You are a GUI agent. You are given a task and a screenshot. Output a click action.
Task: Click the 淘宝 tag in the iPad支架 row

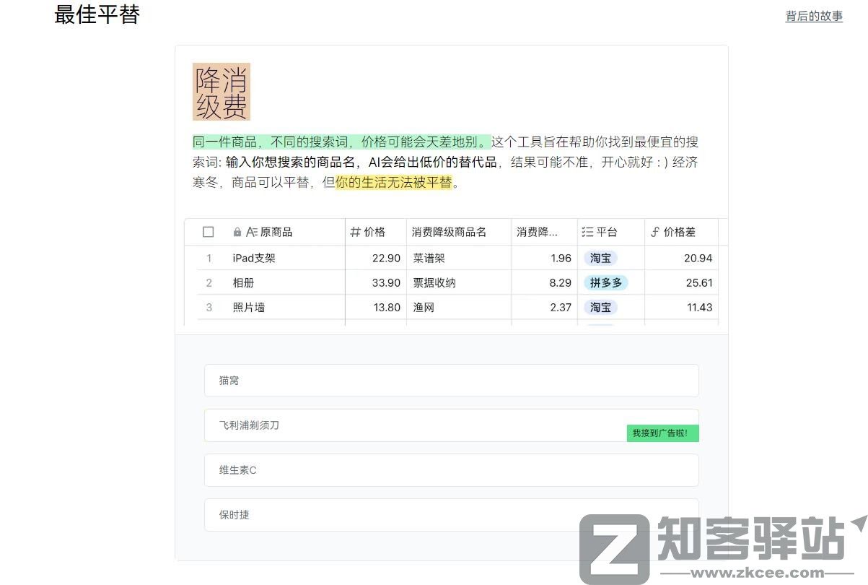(x=600, y=258)
